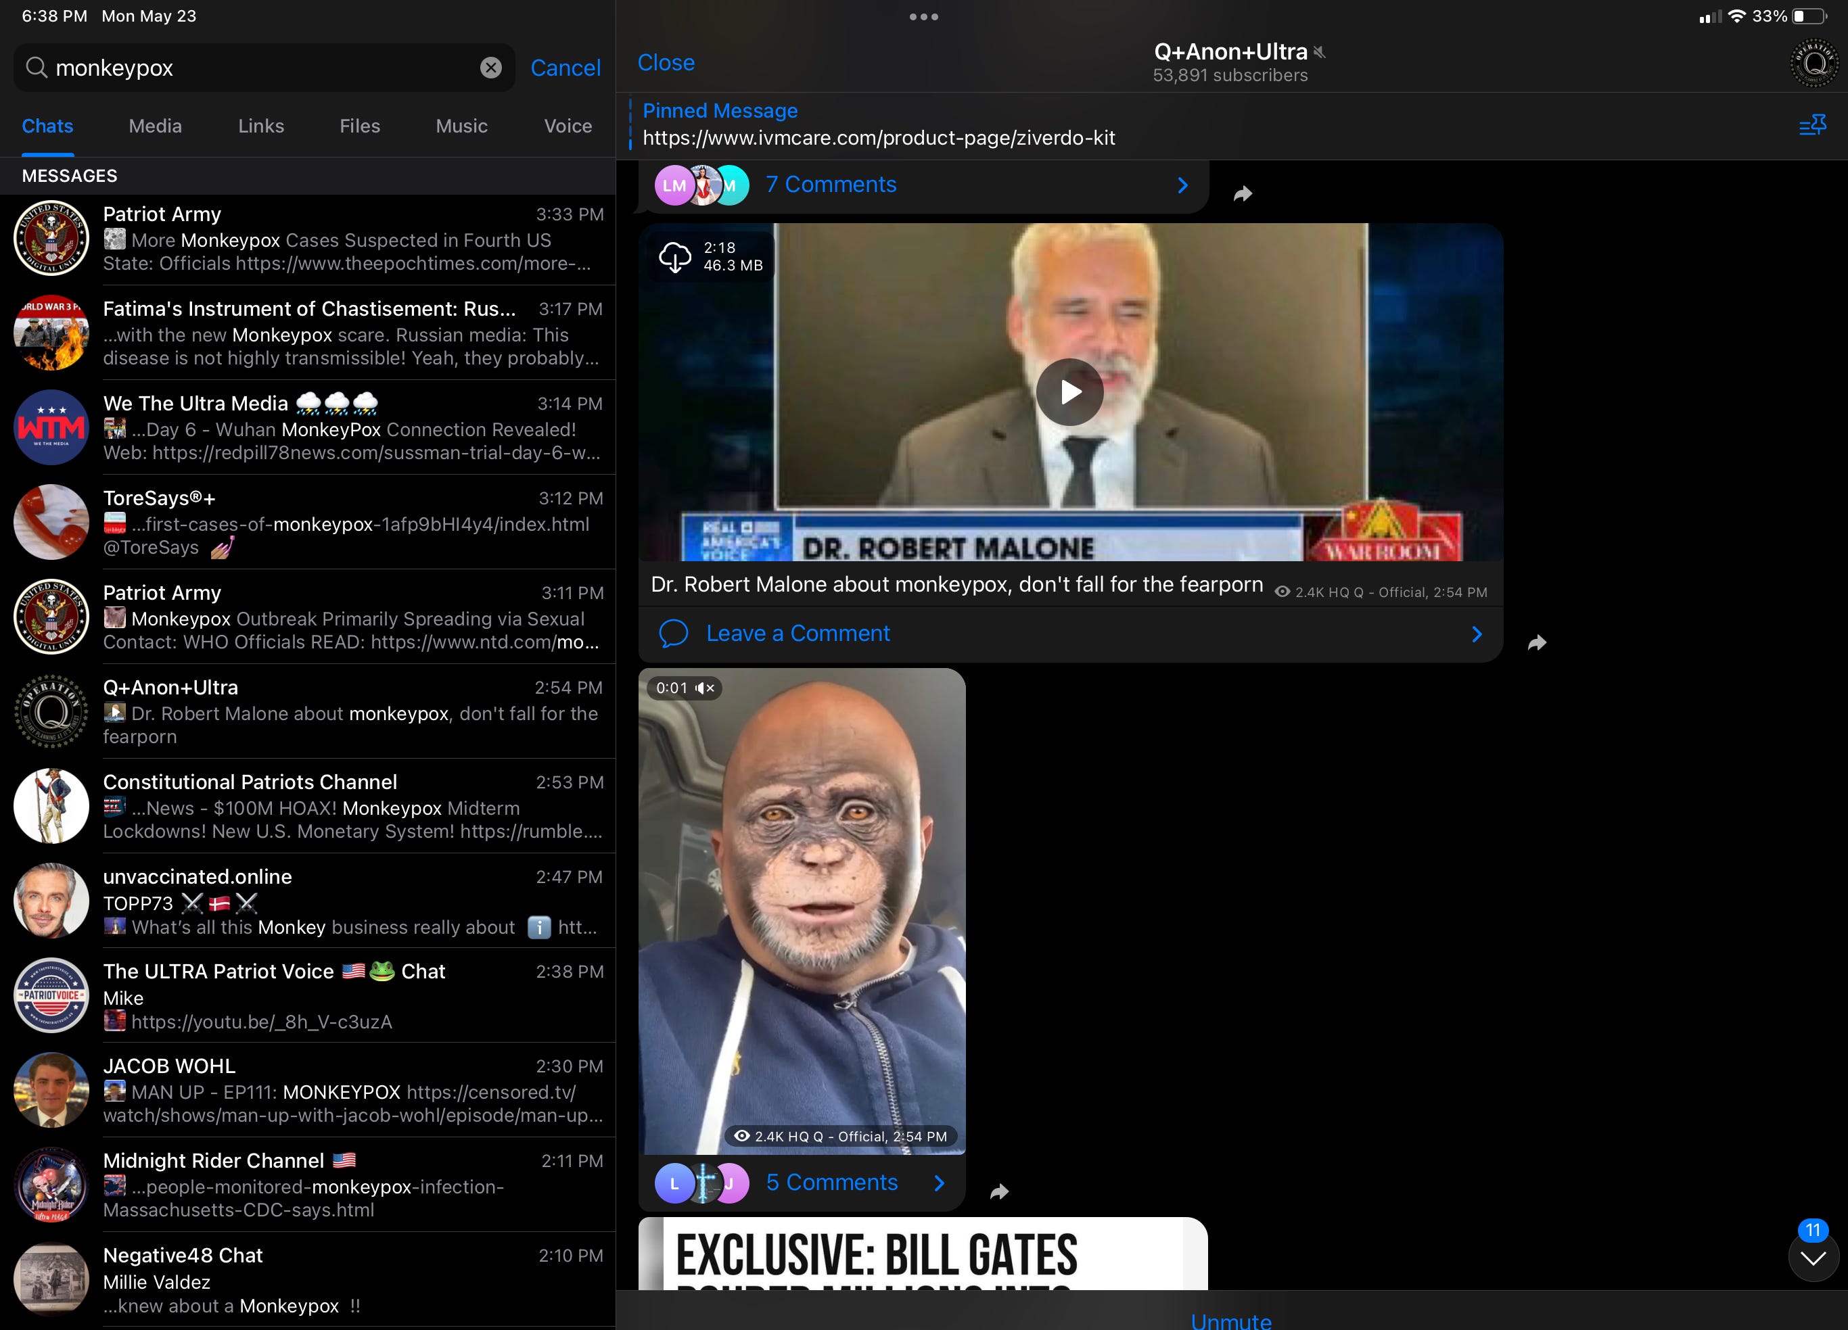
Task: Open Patriot Army 3:11 PM message result
Action: point(307,617)
